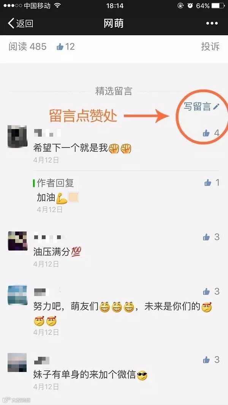Open the three-dot more menu
The image size is (228, 405).
click(212, 24)
